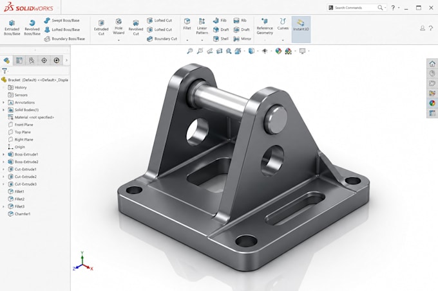The width and height of the screenshot is (438, 291).
Task: Click Zoom to Area in view toolbar
Action: pyautogui.click(x=200, y=51)
